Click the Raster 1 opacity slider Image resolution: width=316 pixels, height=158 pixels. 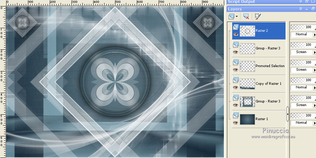pos(303,115)
